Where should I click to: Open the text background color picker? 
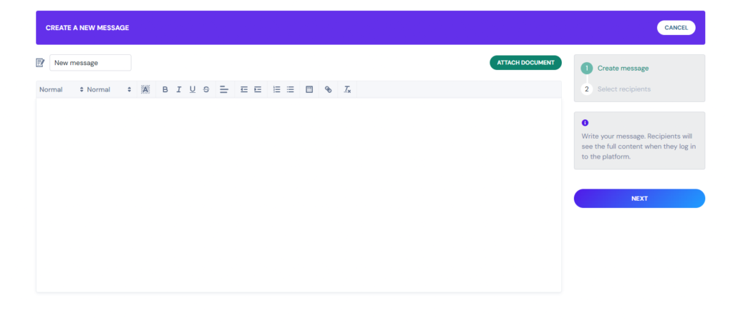[x=145, y=89]
